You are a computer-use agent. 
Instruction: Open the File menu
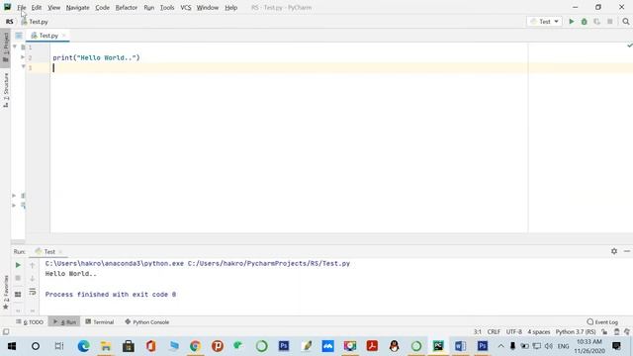tap(22, 8)
